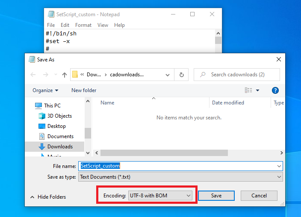The image size is (301, 217).
Task: Select the Dow... breadcrumb segment
Action: click(x=94, y=75)
